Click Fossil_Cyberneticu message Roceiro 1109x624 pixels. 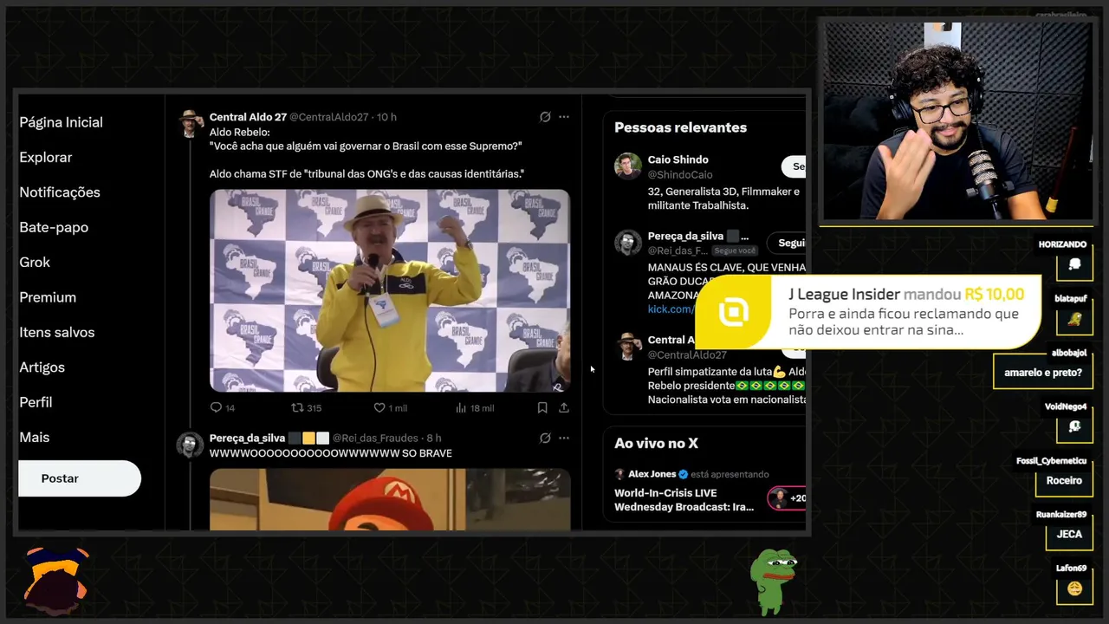(1064, 480)
